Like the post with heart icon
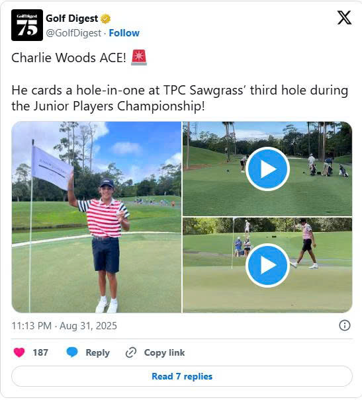362x400 pixels. pos(19,352)
